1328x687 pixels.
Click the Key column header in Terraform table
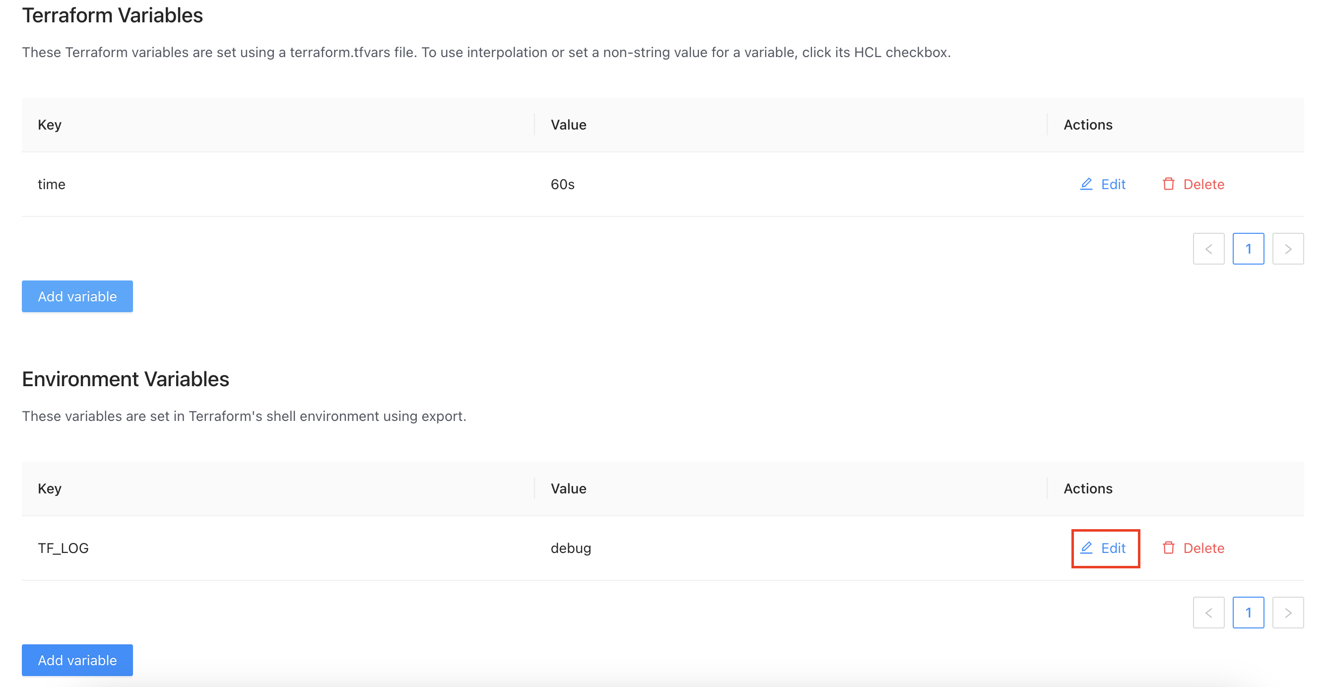(50, 125)
